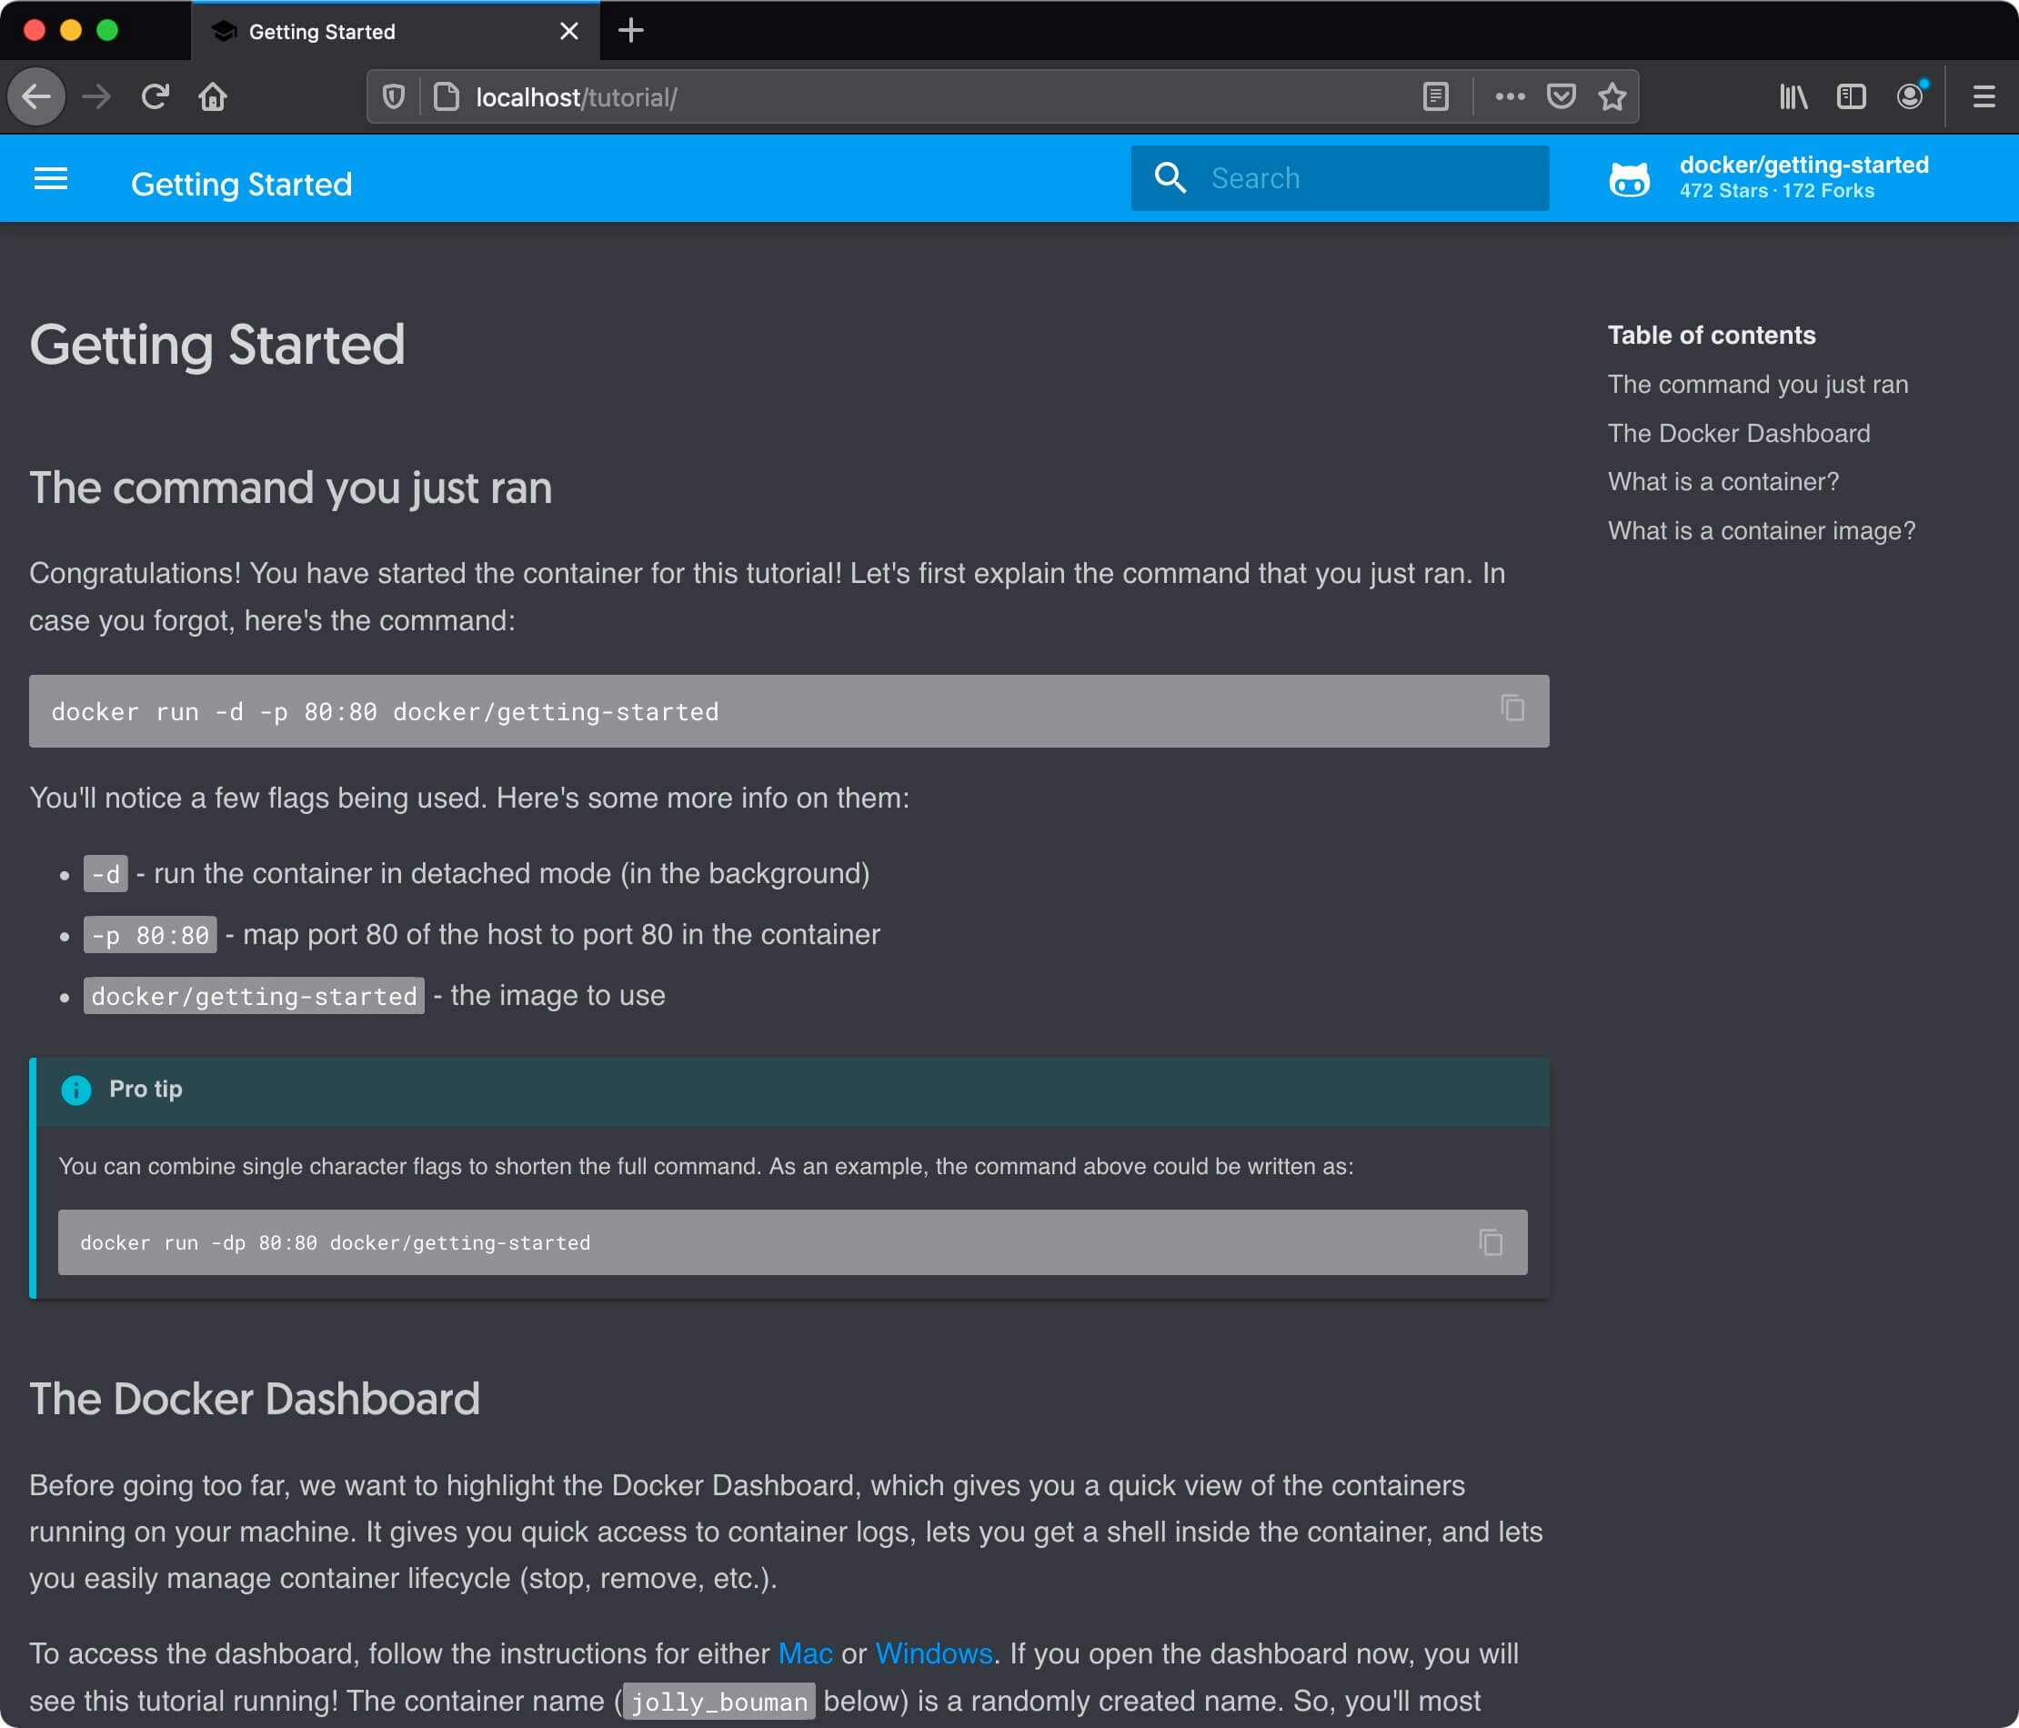
Task: Jump to The Docker Dashboard section
Action: 1738,433
